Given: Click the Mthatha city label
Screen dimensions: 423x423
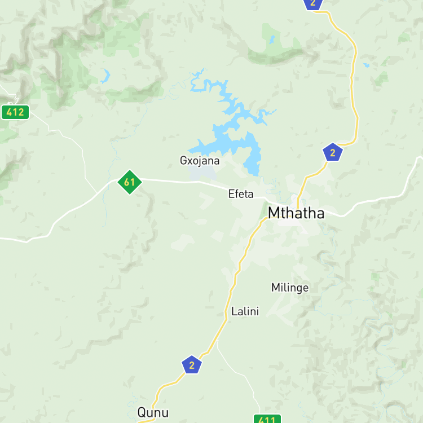Looking at the screenshot, I should tap(296, 213).
